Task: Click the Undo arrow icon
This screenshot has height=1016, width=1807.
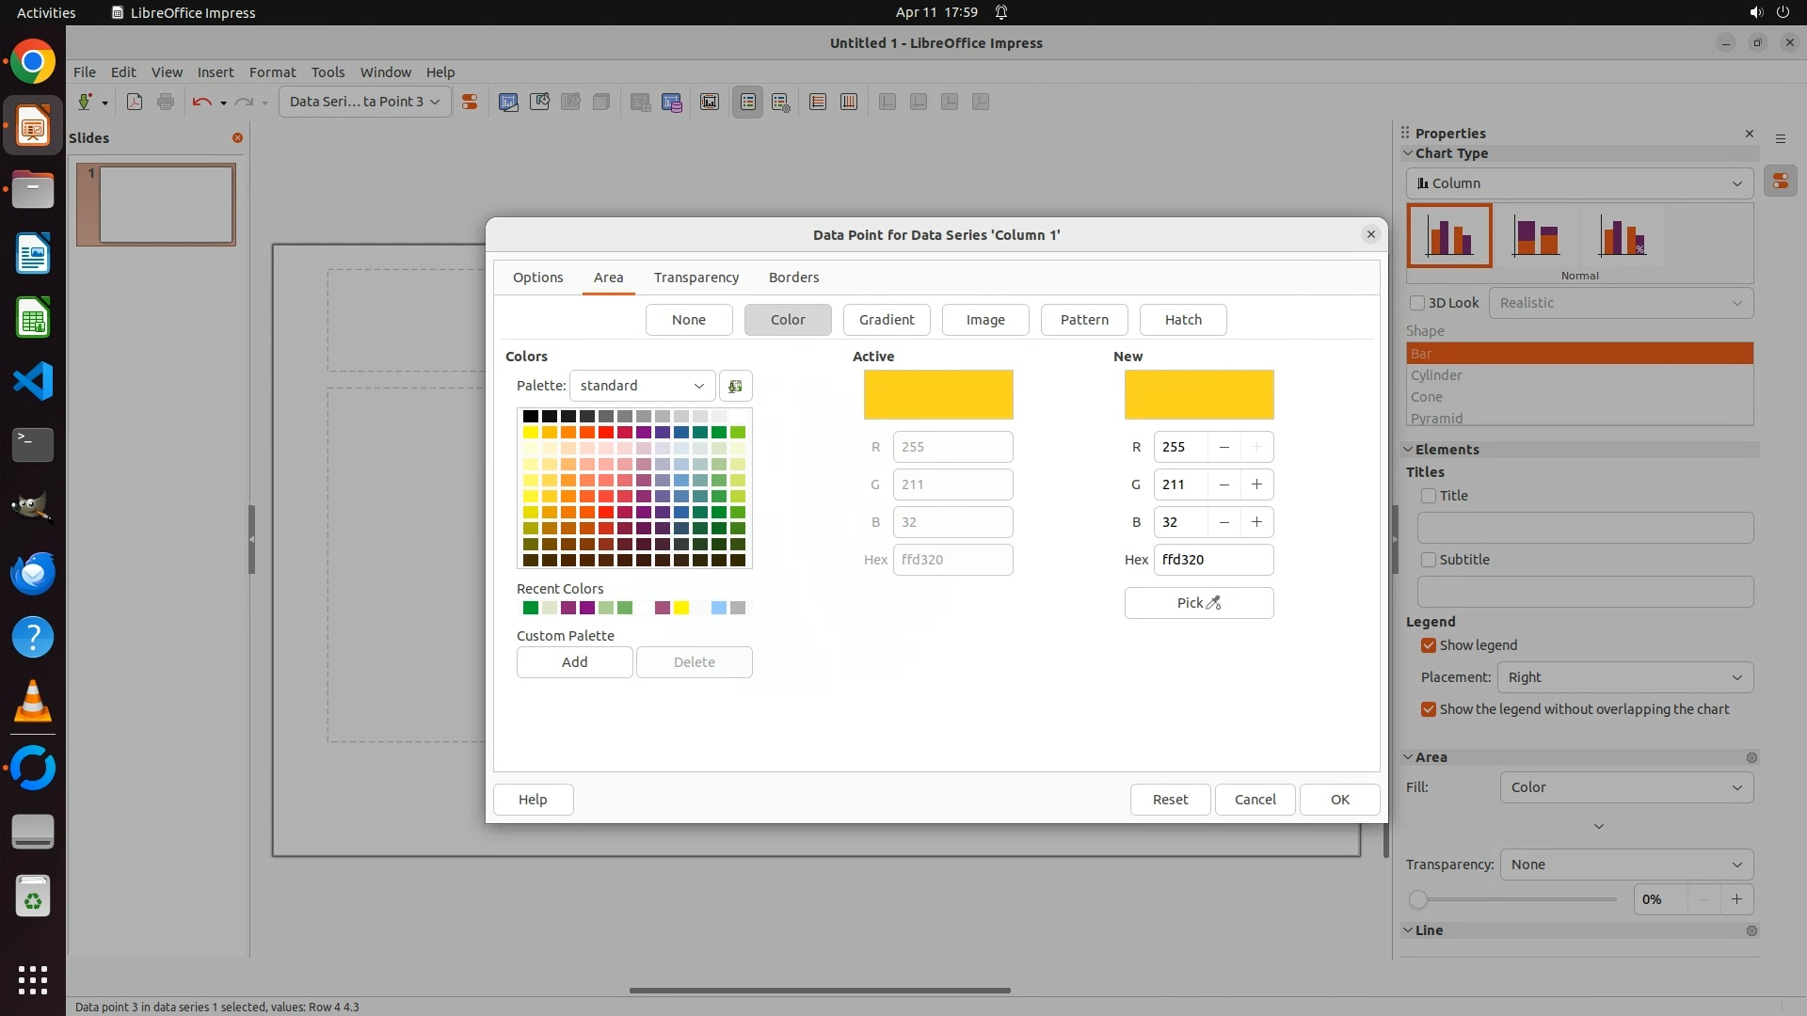Action: tap(200, 102)
